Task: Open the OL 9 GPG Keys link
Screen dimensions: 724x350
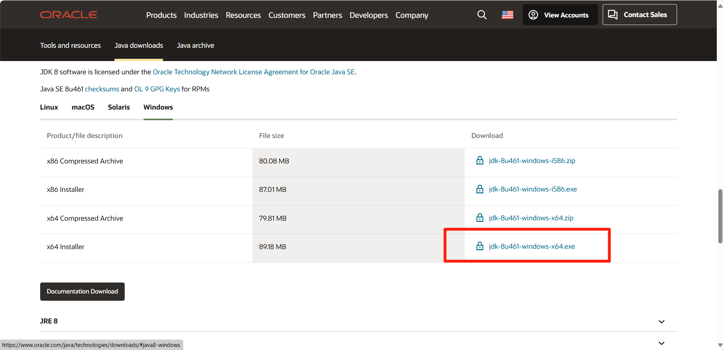Action: [157, 89]
